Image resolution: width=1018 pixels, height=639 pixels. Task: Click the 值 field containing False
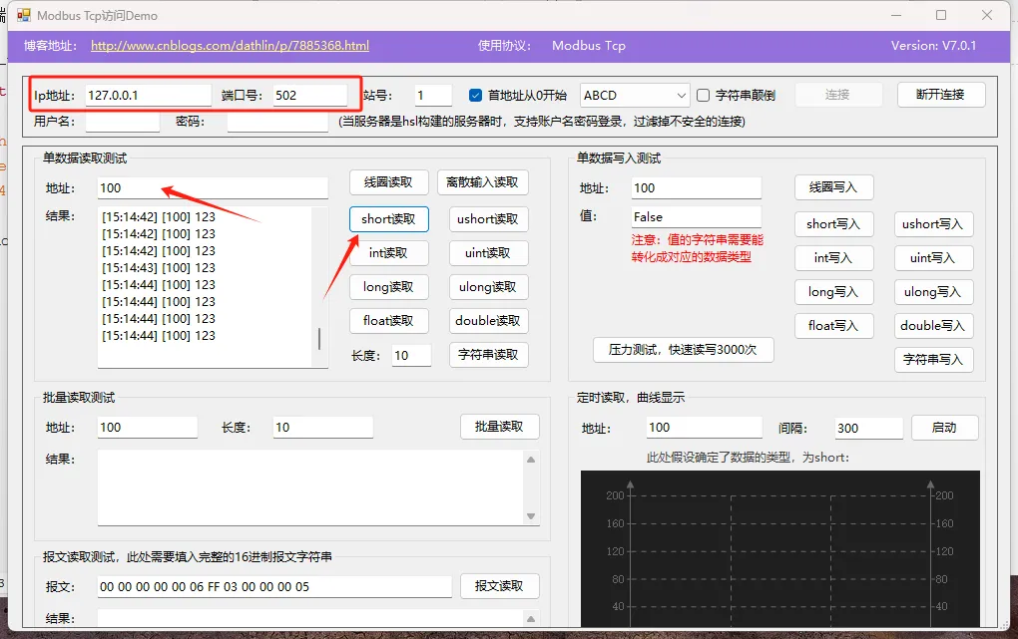696,216
